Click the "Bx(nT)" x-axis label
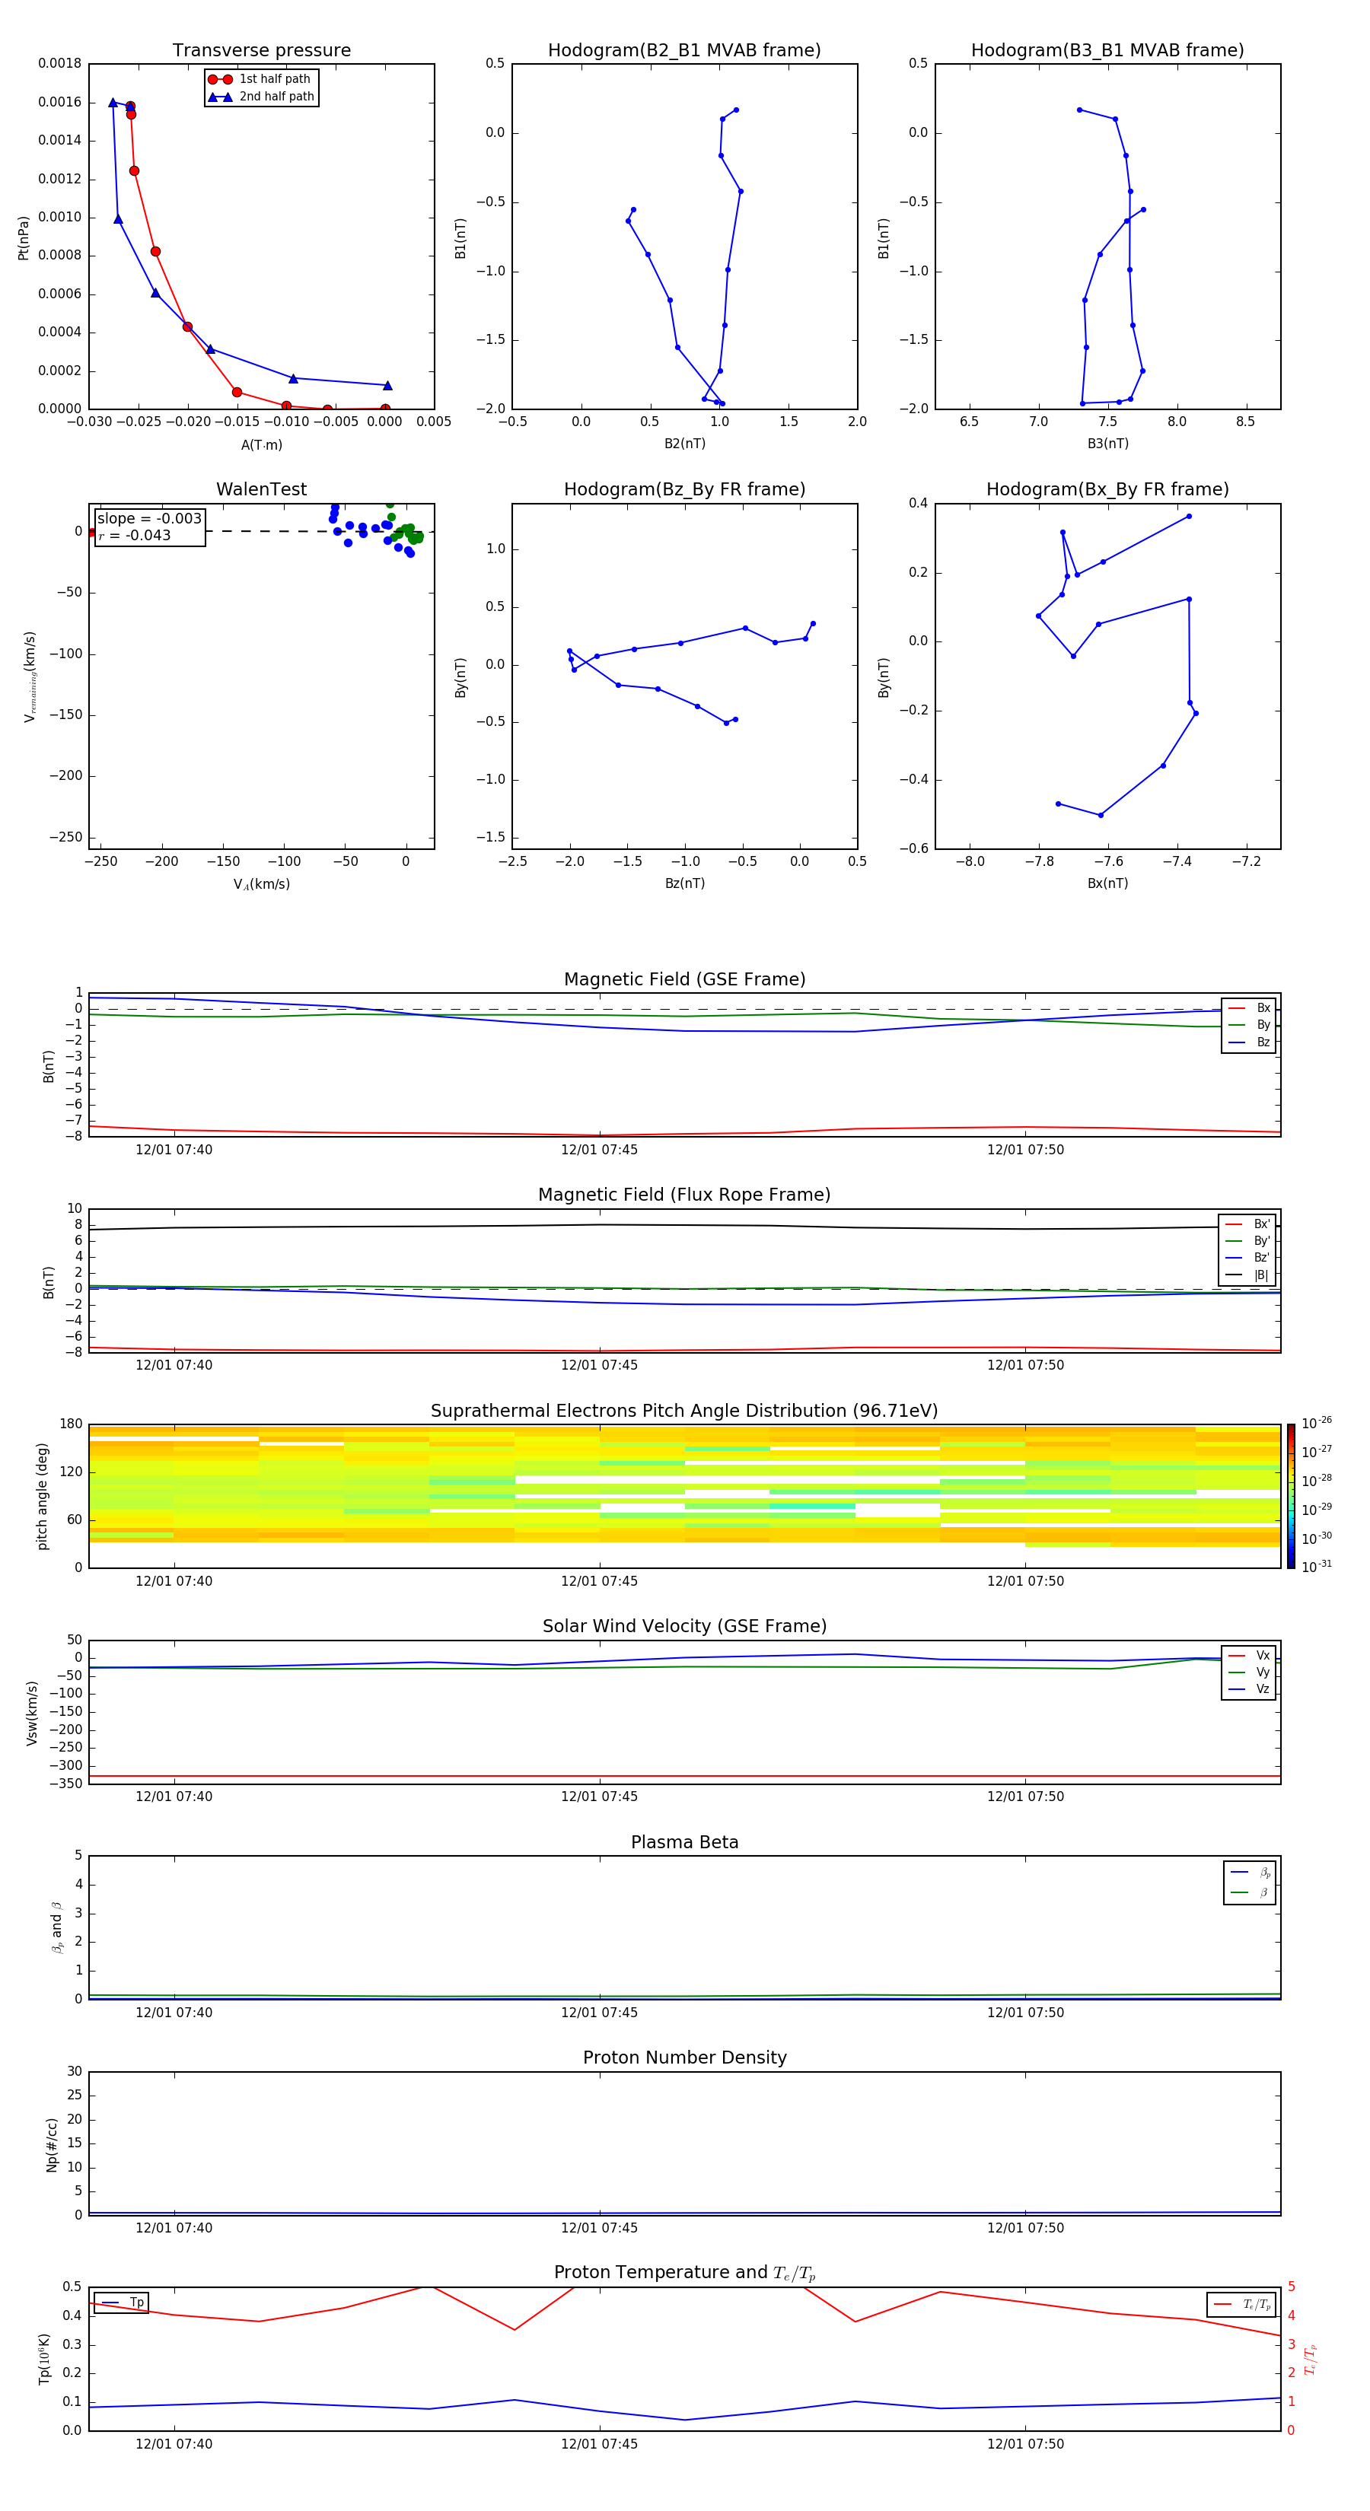This screenshot has height=2511, width=1370. coord(1107,883)
